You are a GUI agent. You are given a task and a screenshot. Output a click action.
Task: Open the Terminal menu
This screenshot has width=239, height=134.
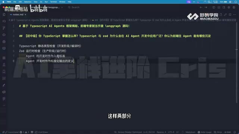click(x=53, y=2)
